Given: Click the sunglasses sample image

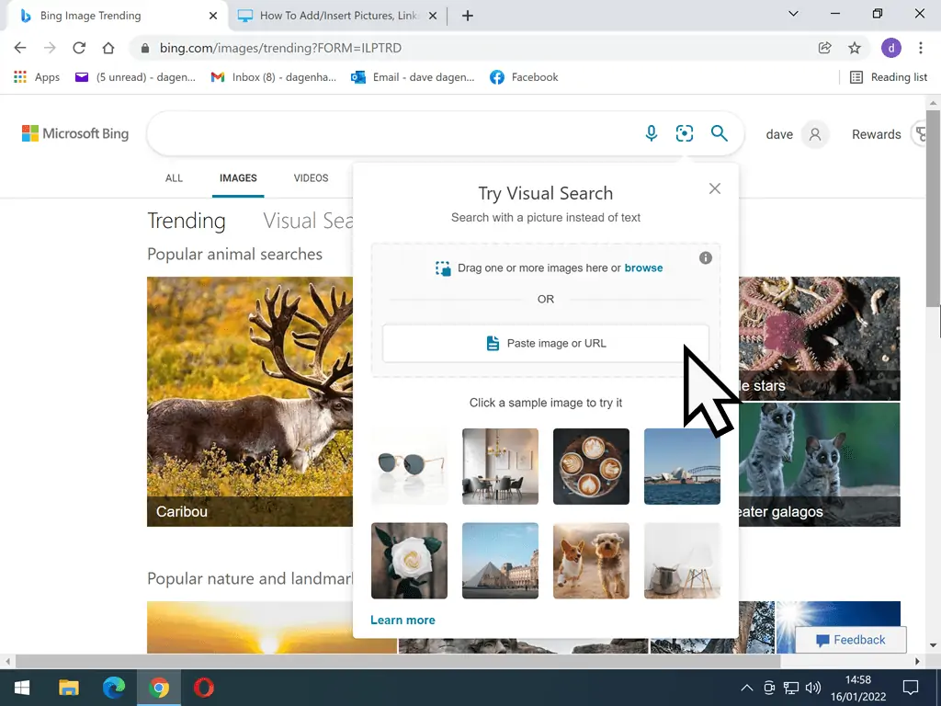Looking at the screenshot, I should pos(409,466).
